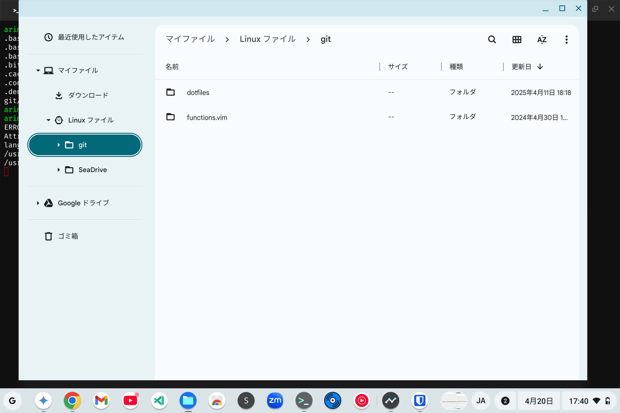Viewport: 620px width, 413px height.
Task: Open Gemini app from the shelf
Action: click(43, 401)
